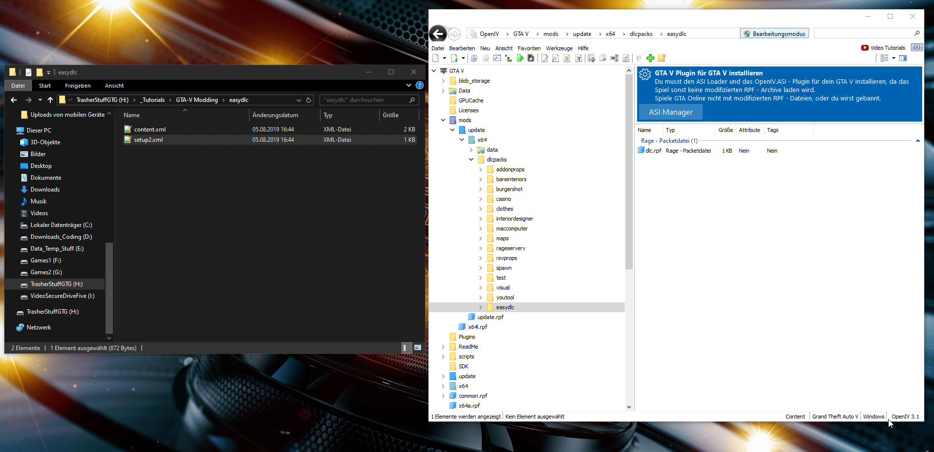Click the import file icon with green arrow
Screen dimensions: 934x452
(454, 58)
